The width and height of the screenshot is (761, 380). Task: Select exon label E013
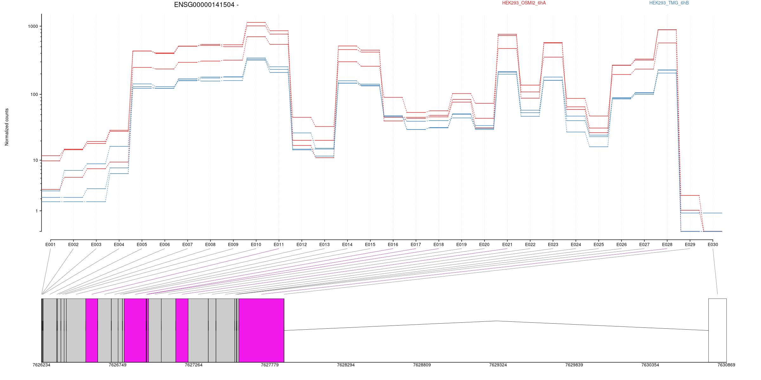point(324,244)
